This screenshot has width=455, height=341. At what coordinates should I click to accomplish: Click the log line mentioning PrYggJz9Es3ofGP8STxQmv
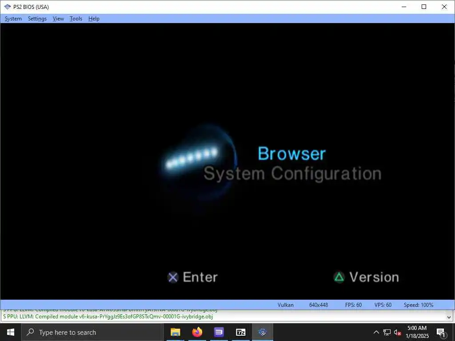[x=108, y=316]
